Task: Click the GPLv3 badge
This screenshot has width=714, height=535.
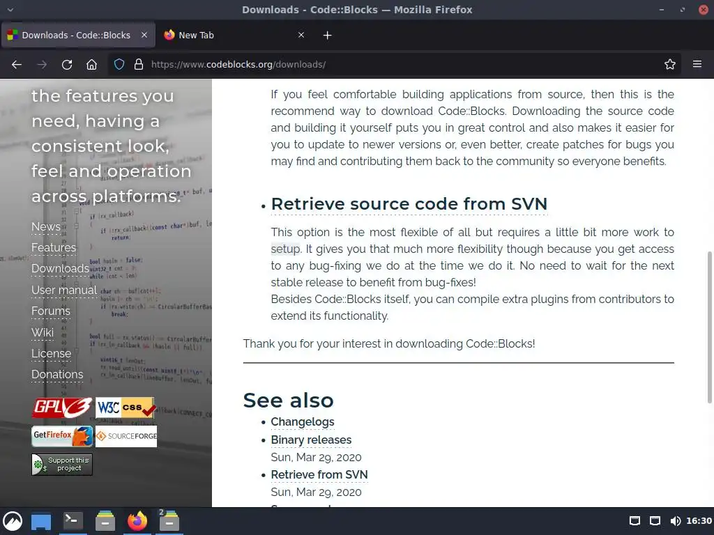Action: coord(62,408)
